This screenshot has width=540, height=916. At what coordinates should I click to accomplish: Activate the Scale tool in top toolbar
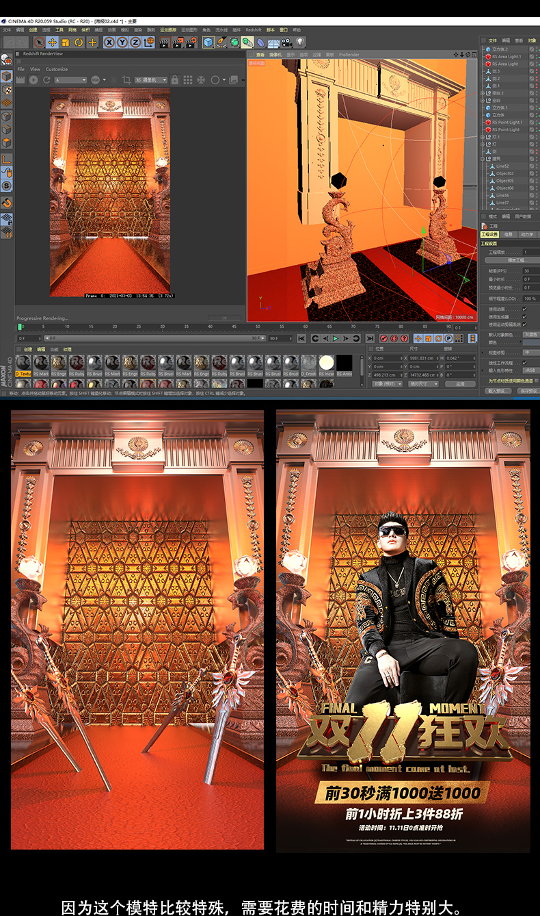tap(66, 42)
